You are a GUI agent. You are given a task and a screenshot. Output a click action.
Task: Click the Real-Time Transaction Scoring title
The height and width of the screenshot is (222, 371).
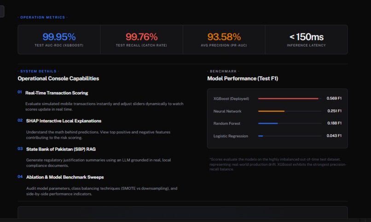point(57,93)
